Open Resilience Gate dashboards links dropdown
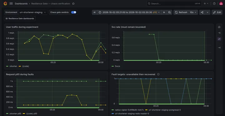Viewport: 225px width, 116px height. click(x=20, y=19)
